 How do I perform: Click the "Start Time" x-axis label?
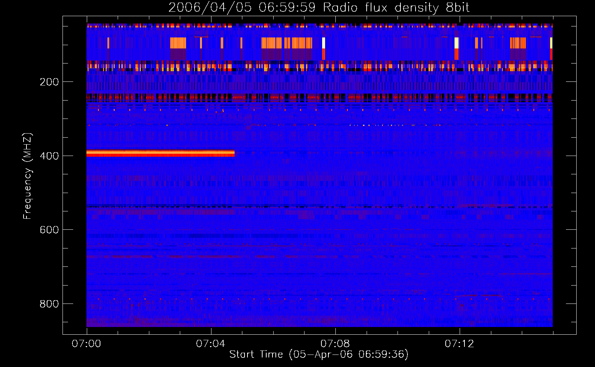pyautogui.click(x=318, y=354)
